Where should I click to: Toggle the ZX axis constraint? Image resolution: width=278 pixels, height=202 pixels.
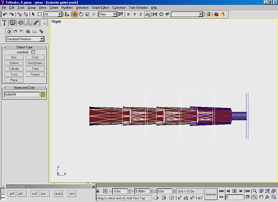click(147, 14)
